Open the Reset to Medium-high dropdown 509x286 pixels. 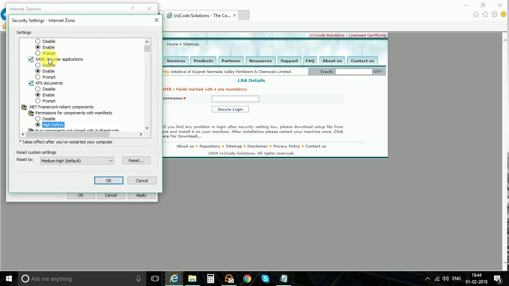click(77, 160)
